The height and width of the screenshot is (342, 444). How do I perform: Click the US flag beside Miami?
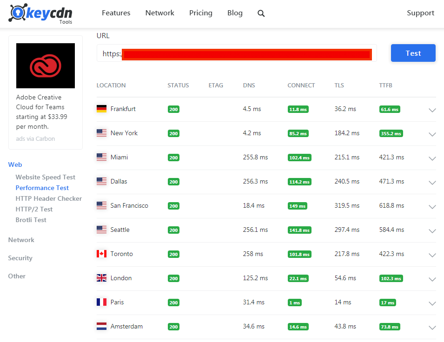tap(102, 157)
